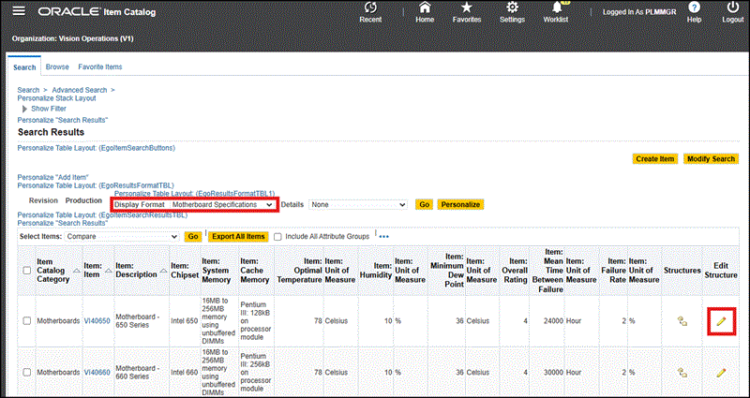The image size is (750, 398).
Task: Select cell text Motherboard - 650 Series
Action: click(136, 321)
